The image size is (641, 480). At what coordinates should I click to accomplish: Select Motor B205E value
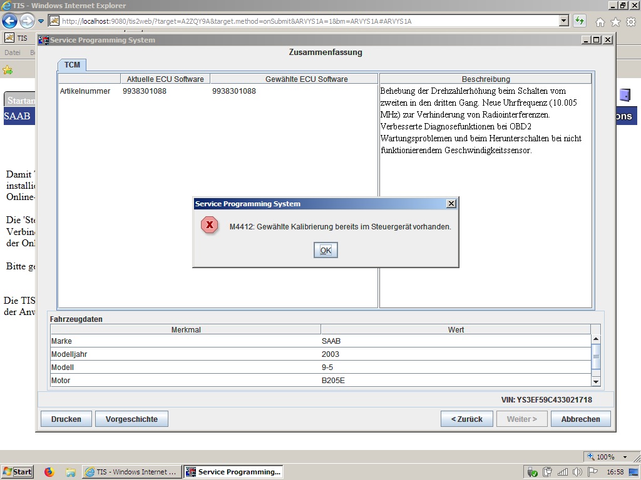[x=333, y=381]
